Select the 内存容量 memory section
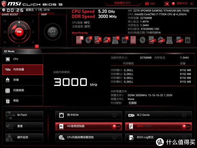Image resolution: width=197 pixels, height=148 pixels. coord(23,70)
